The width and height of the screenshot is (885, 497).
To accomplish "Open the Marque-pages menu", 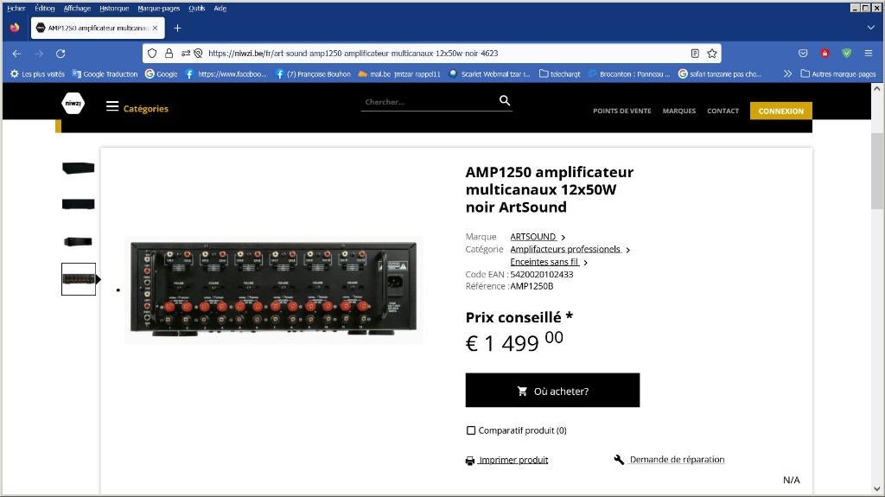I will (x=159, y=9).
